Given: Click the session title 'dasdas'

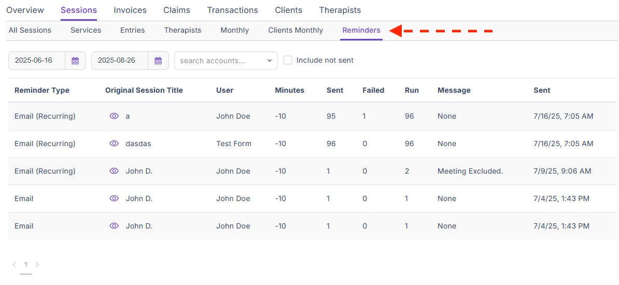Looking at the screenshot, I should click(x=138, y=144).
